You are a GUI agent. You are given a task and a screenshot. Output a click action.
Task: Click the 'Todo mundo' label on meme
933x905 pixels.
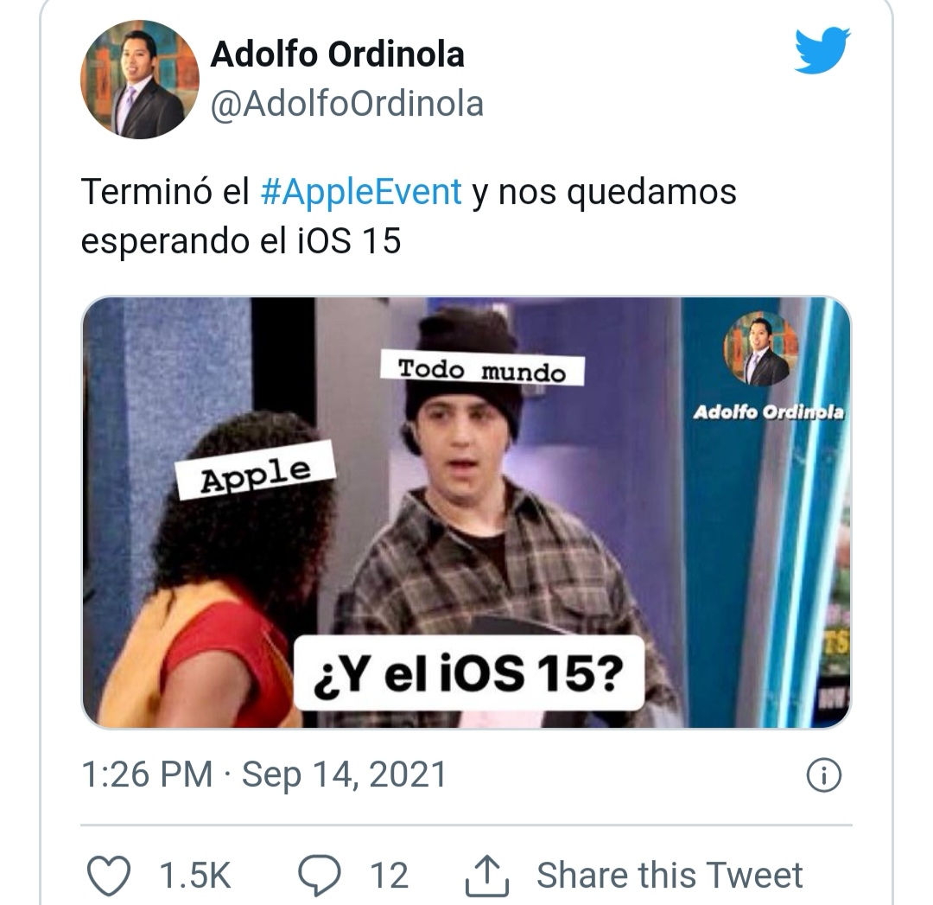pos(483,370)
